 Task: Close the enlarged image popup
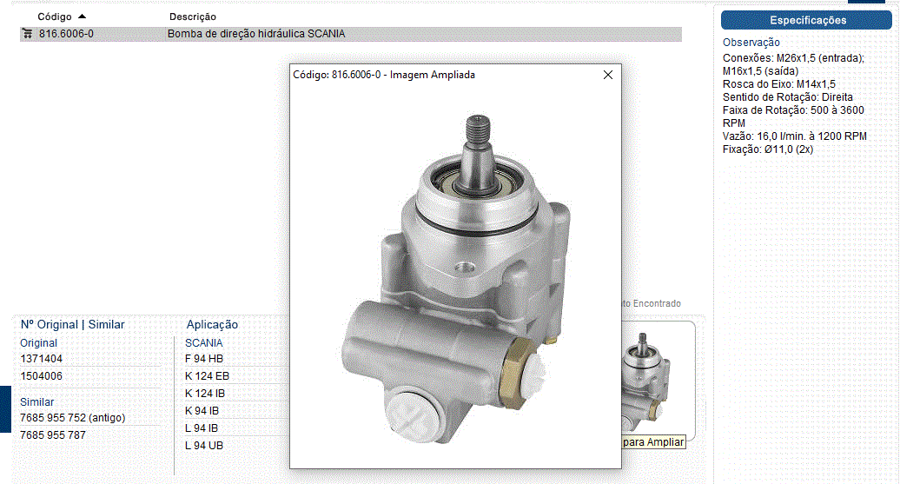(608, 75)
